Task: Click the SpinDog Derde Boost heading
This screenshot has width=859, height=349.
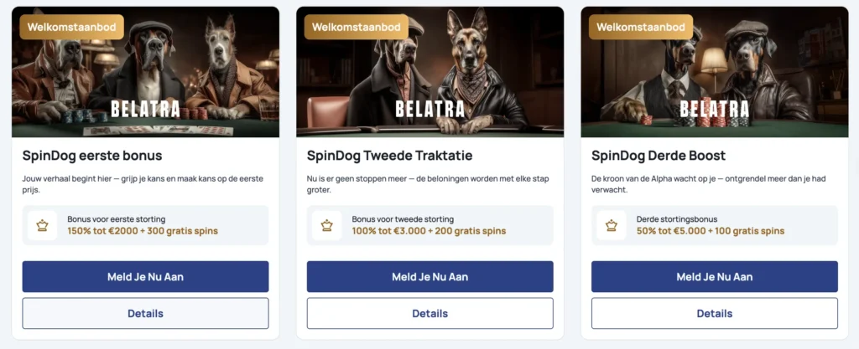Action: (659, 156)
